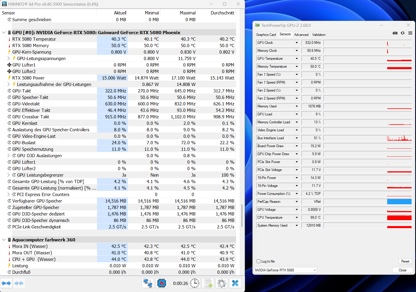Click HWiNFO shrink columns arrows icon
This screenshot has height=292, width=416.
19,283
